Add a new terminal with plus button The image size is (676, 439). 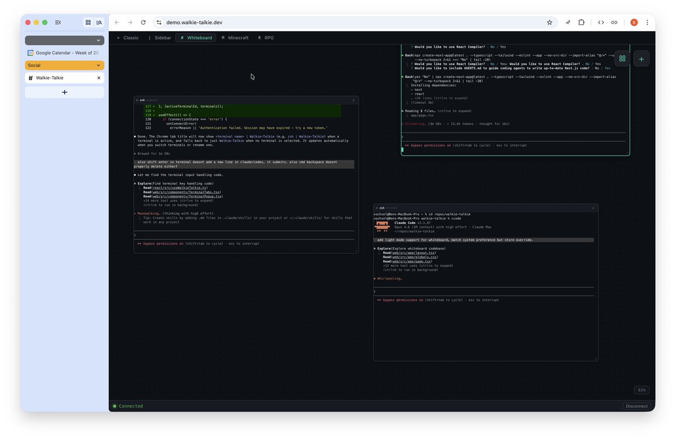[x=641, y=59]
